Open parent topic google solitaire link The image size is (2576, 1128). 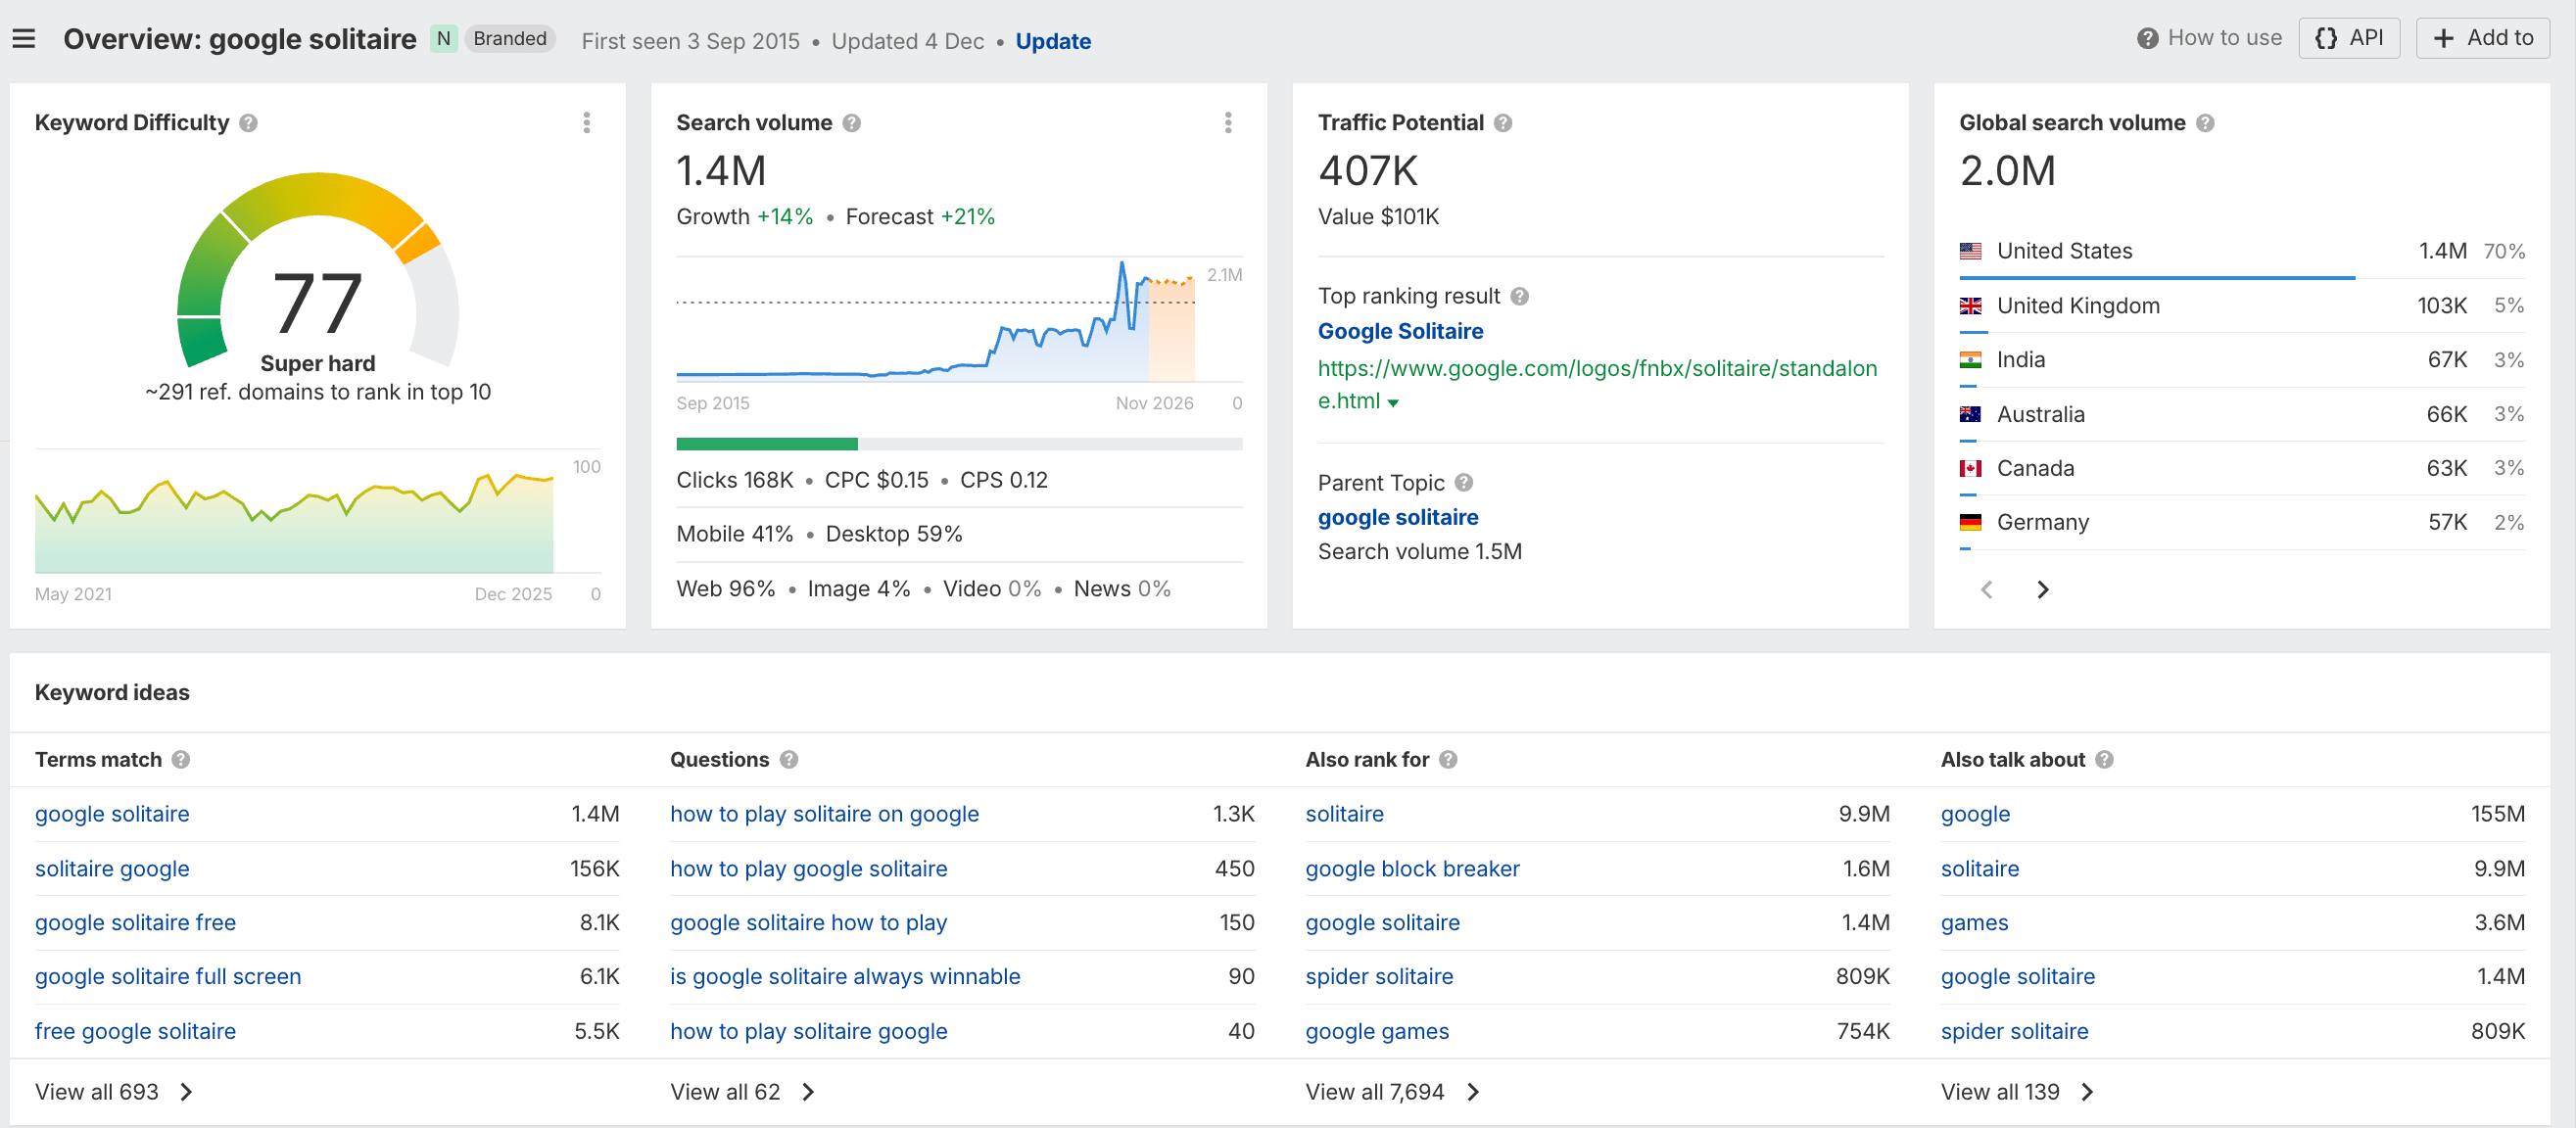(x=1398, y=517)
